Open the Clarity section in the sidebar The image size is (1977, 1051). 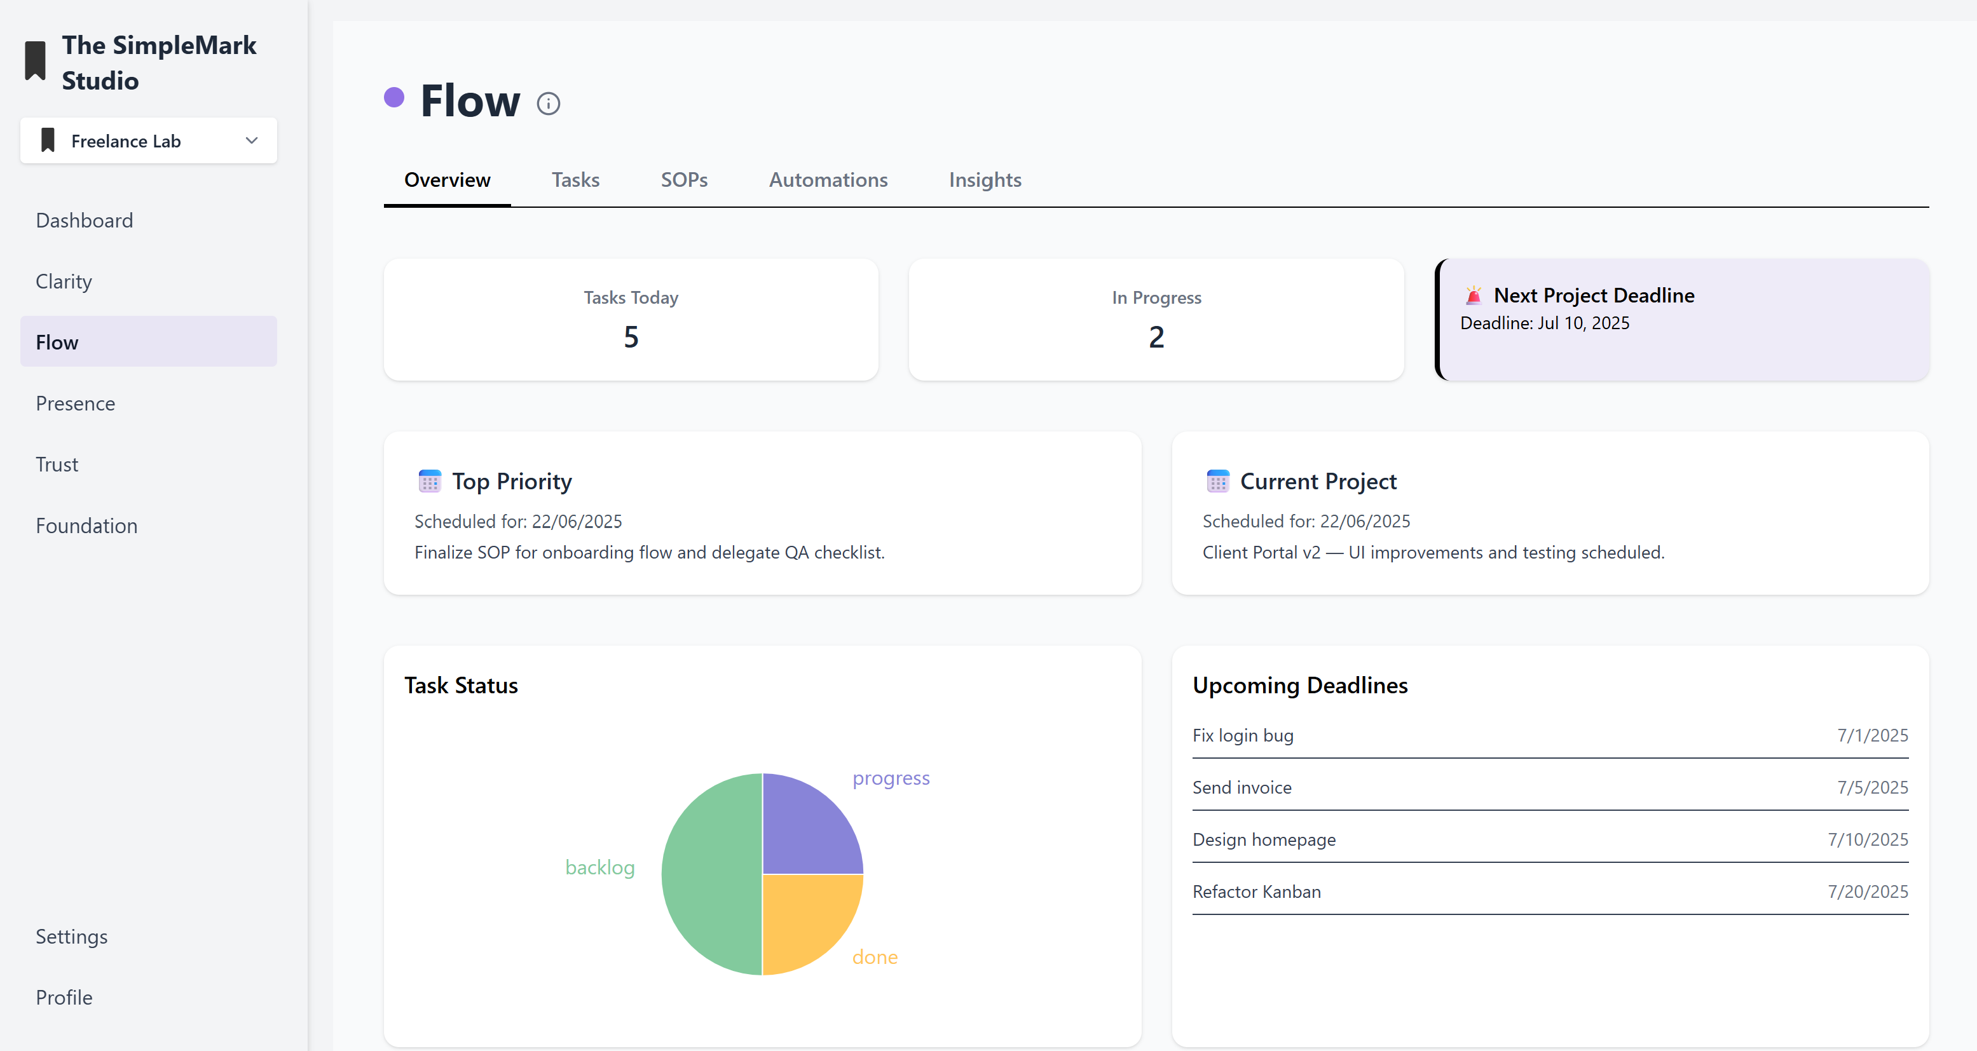(x=149, y=281)
